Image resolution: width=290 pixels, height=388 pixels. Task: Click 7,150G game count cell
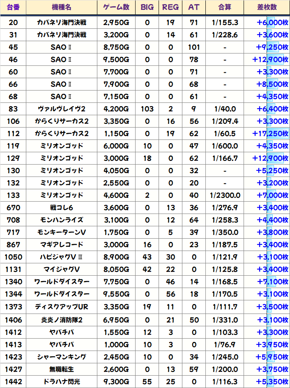click(x=116, y=97)
